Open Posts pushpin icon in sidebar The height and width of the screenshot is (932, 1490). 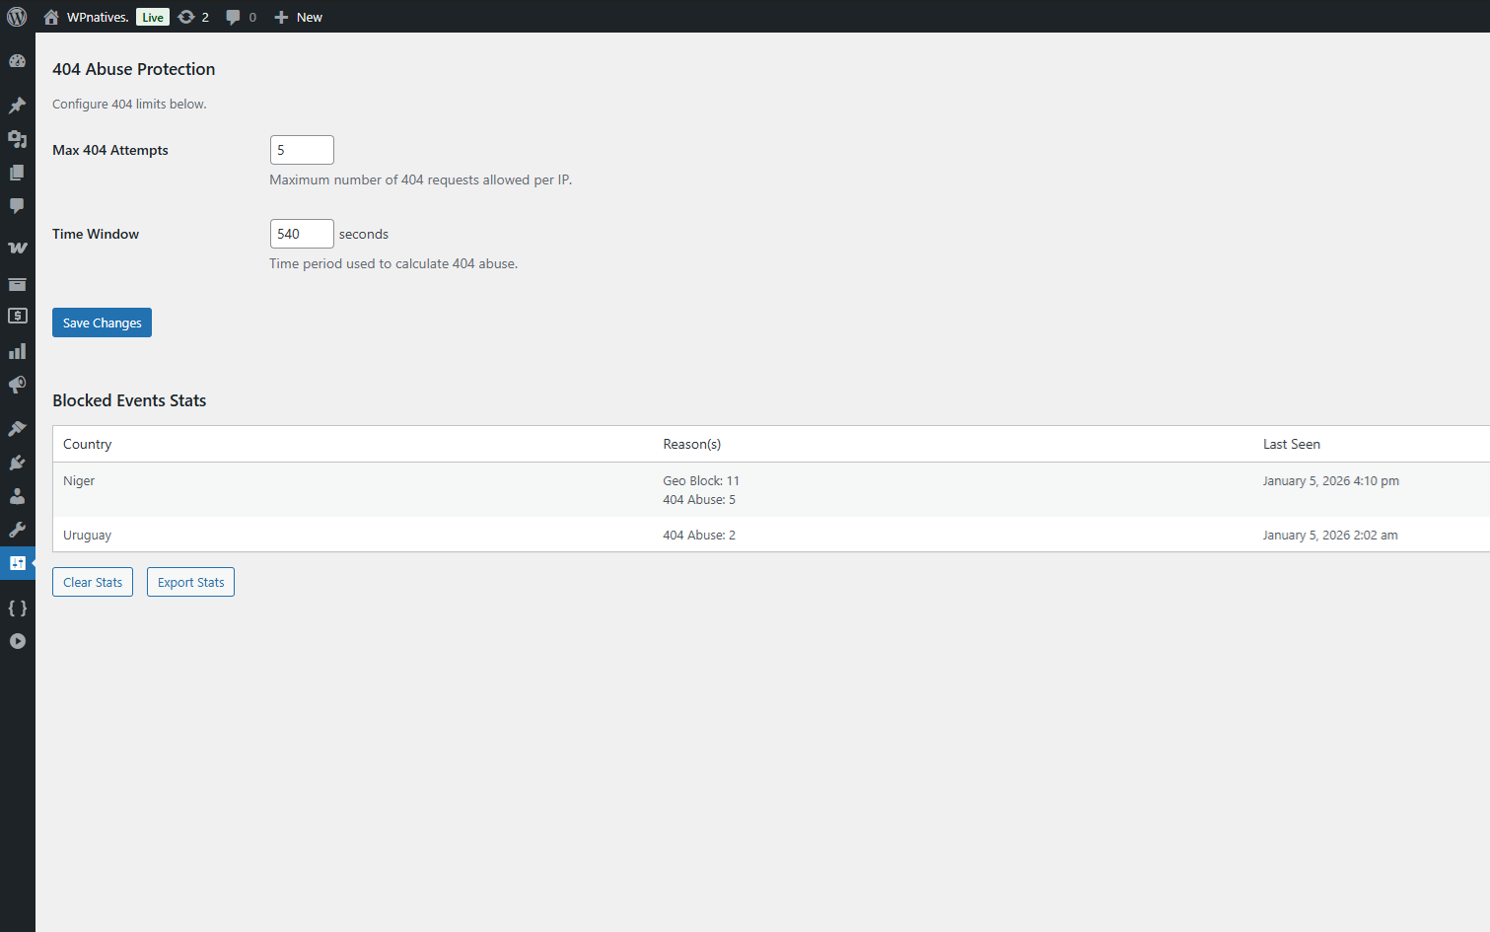click(18, 106)
